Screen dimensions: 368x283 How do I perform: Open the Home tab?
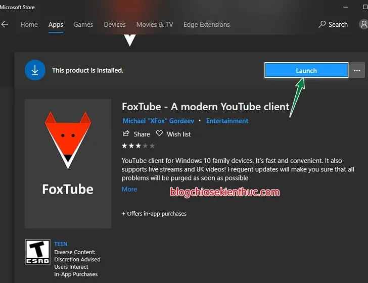coord(29,24)
